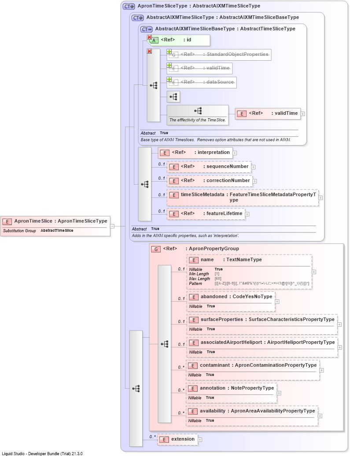
Task: Click red X marker on base sequence box
Action: coord(149,51)
